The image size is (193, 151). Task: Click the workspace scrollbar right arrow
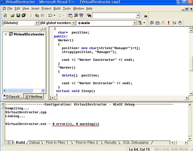(43, 91)
